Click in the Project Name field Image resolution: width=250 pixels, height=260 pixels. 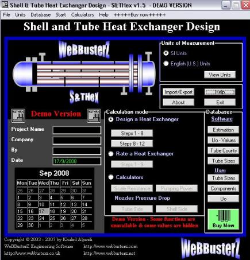pyautogui.click(x=77, y=130)
